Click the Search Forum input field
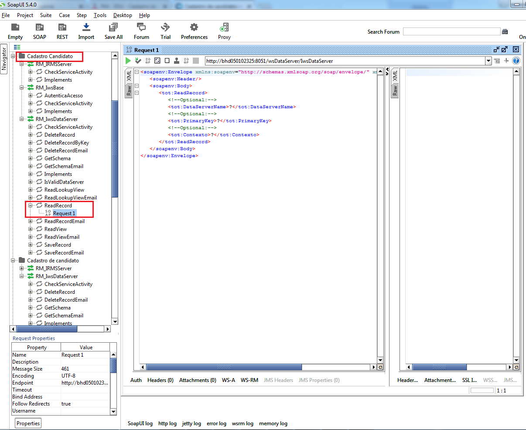 point(451,31)
